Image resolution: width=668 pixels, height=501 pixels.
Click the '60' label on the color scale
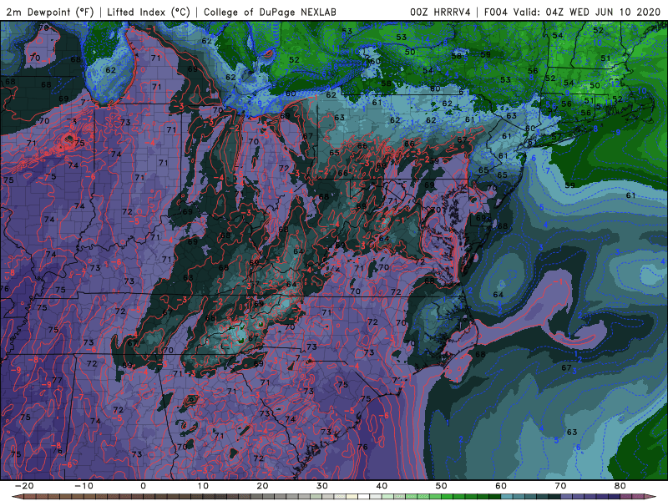(x=501, y=486)
